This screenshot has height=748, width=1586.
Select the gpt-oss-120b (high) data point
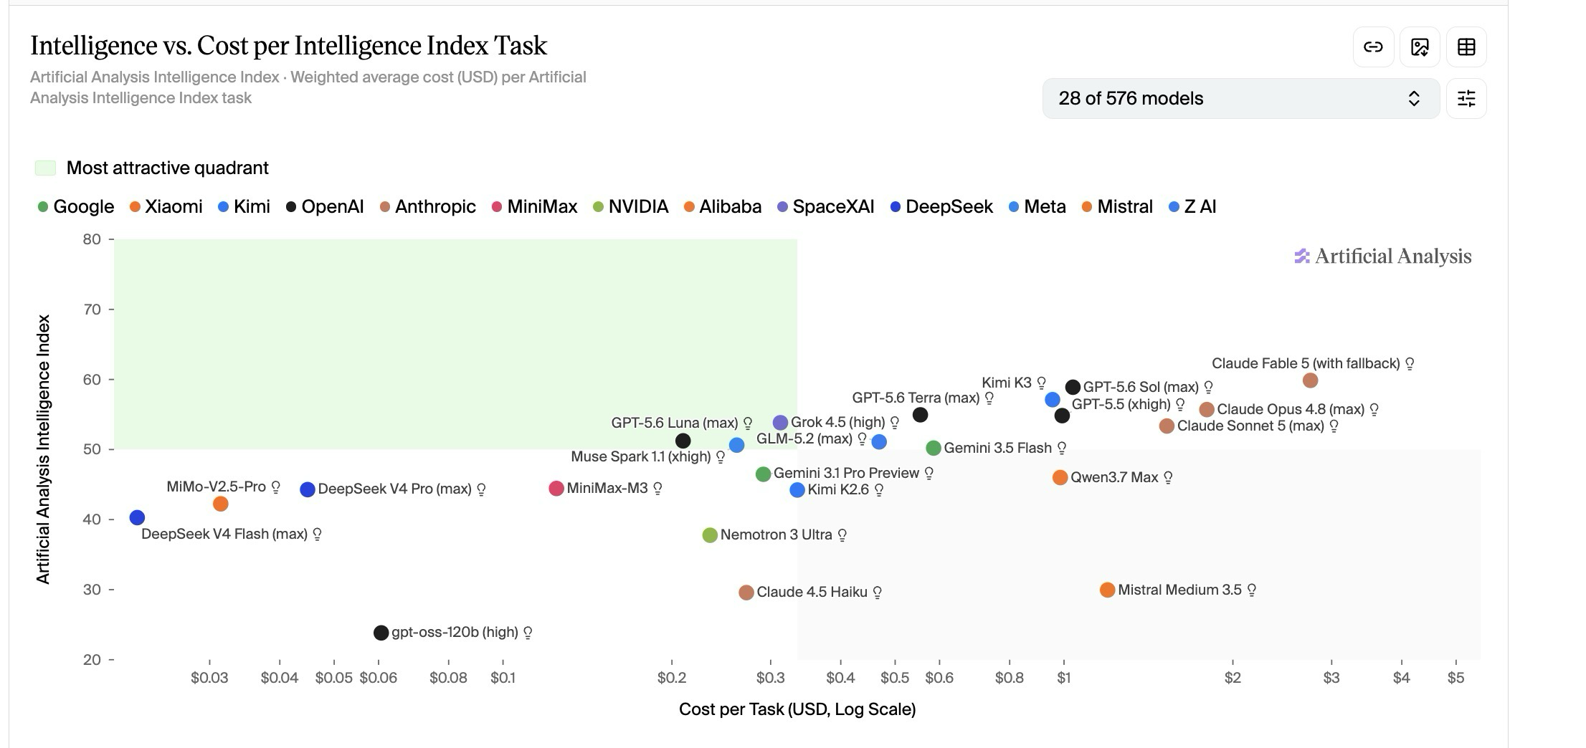tap(381, 633)
